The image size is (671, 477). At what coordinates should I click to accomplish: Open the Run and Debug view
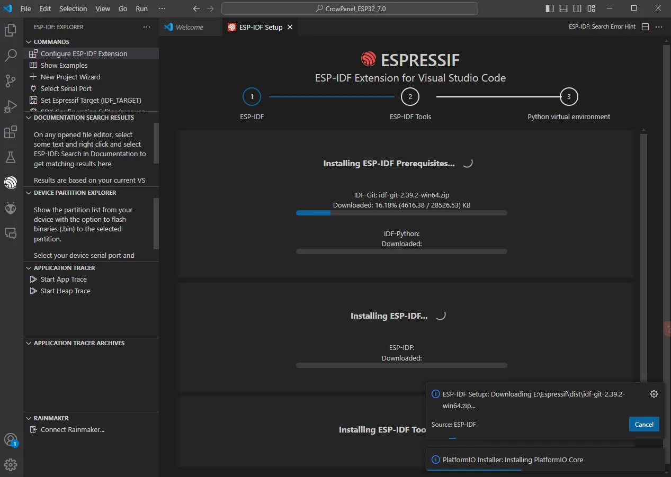(x=11, y=106)
